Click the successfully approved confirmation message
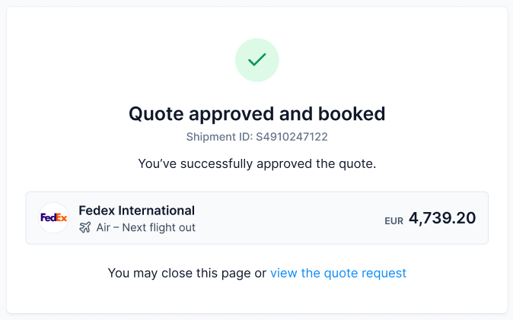The width and height of the screenshot is (513, 320). pyautogui.click(x=256, y=163)
